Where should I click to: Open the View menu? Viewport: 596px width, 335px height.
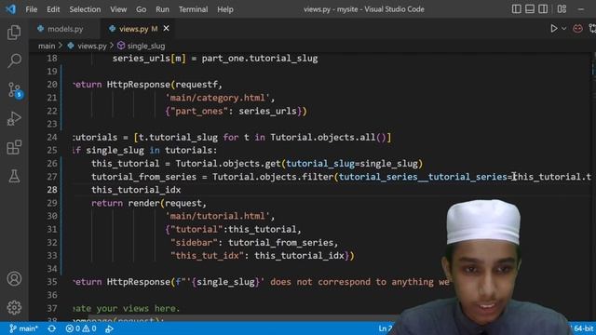[118, 9]
